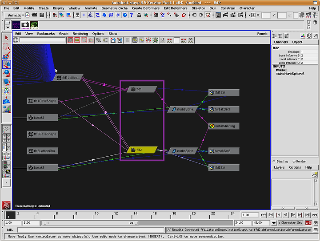This screenshot has width=320, height=241.
Task: Open the Script Editor from the command line
Action: pos(316,230)
